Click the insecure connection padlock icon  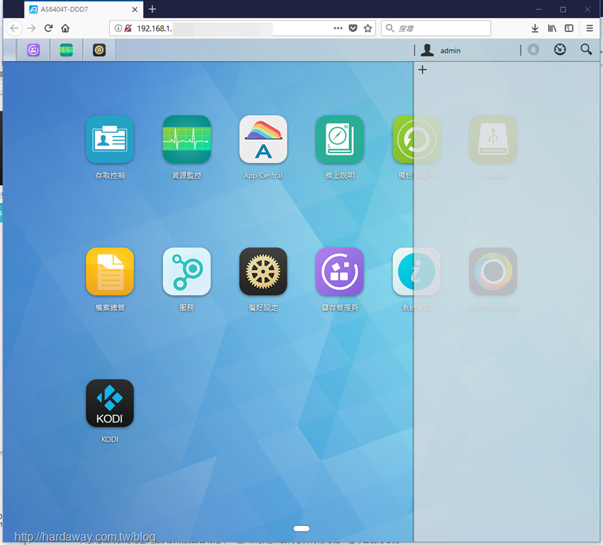coord(128,28)
